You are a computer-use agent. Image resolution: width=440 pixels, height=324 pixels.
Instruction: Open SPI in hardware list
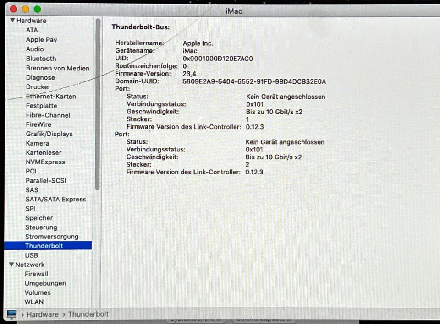(30, 209)
